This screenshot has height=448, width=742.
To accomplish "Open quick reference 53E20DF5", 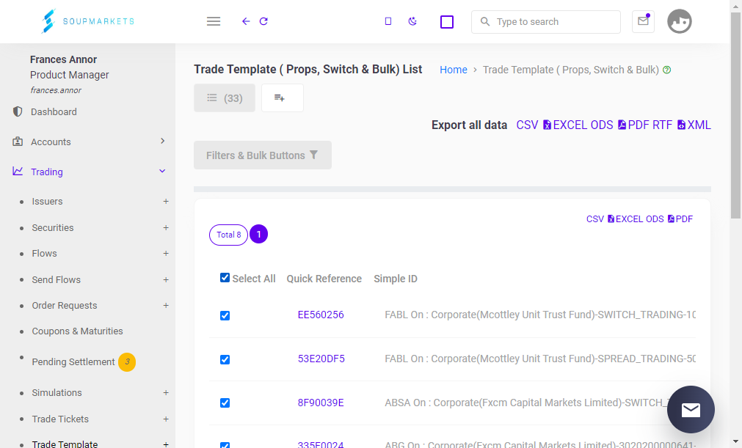I will (321, 359).
